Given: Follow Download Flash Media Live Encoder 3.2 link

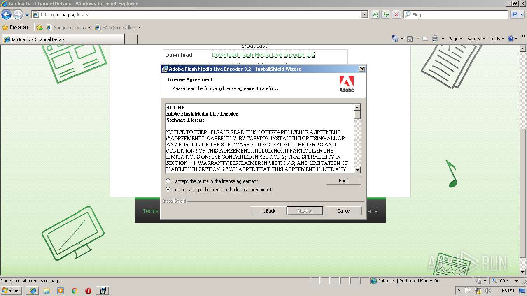Looking at the screenshot, I should tap(263, 55).
